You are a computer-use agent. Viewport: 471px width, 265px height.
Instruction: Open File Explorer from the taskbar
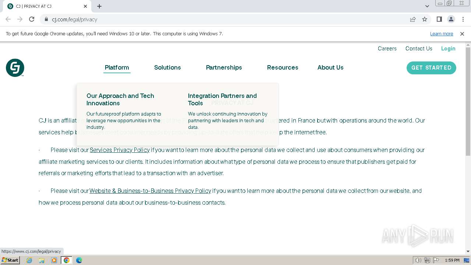(x=42, y=260)
